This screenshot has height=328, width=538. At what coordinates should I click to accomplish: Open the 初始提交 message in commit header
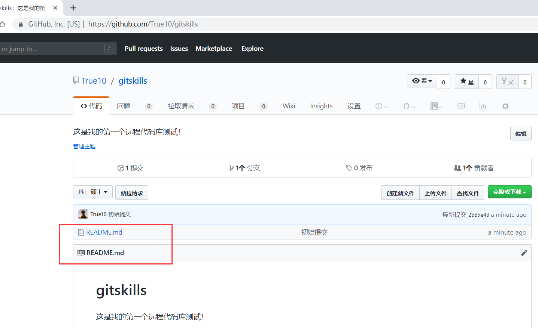pyautogui.click(x=119, y=214)
